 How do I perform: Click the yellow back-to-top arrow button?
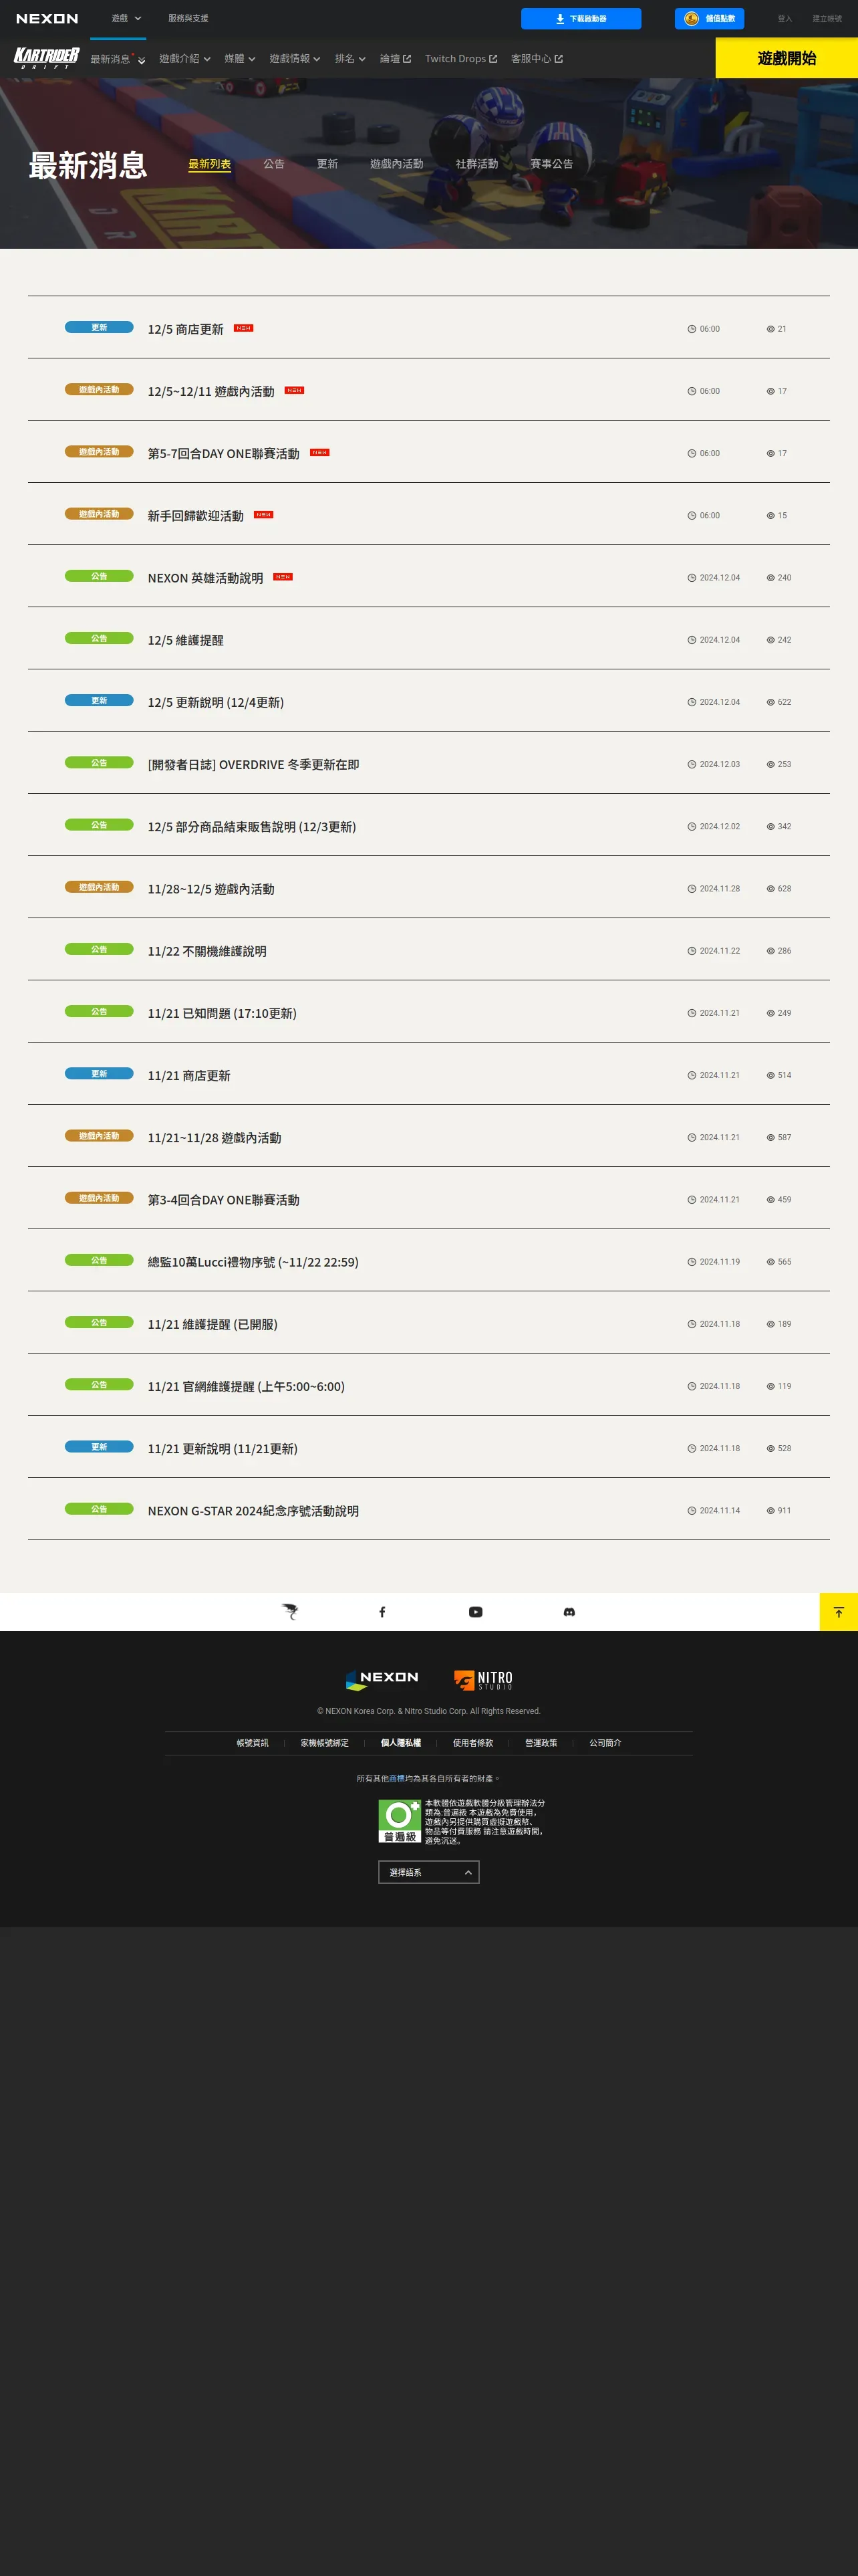[x=839, y=1612]
